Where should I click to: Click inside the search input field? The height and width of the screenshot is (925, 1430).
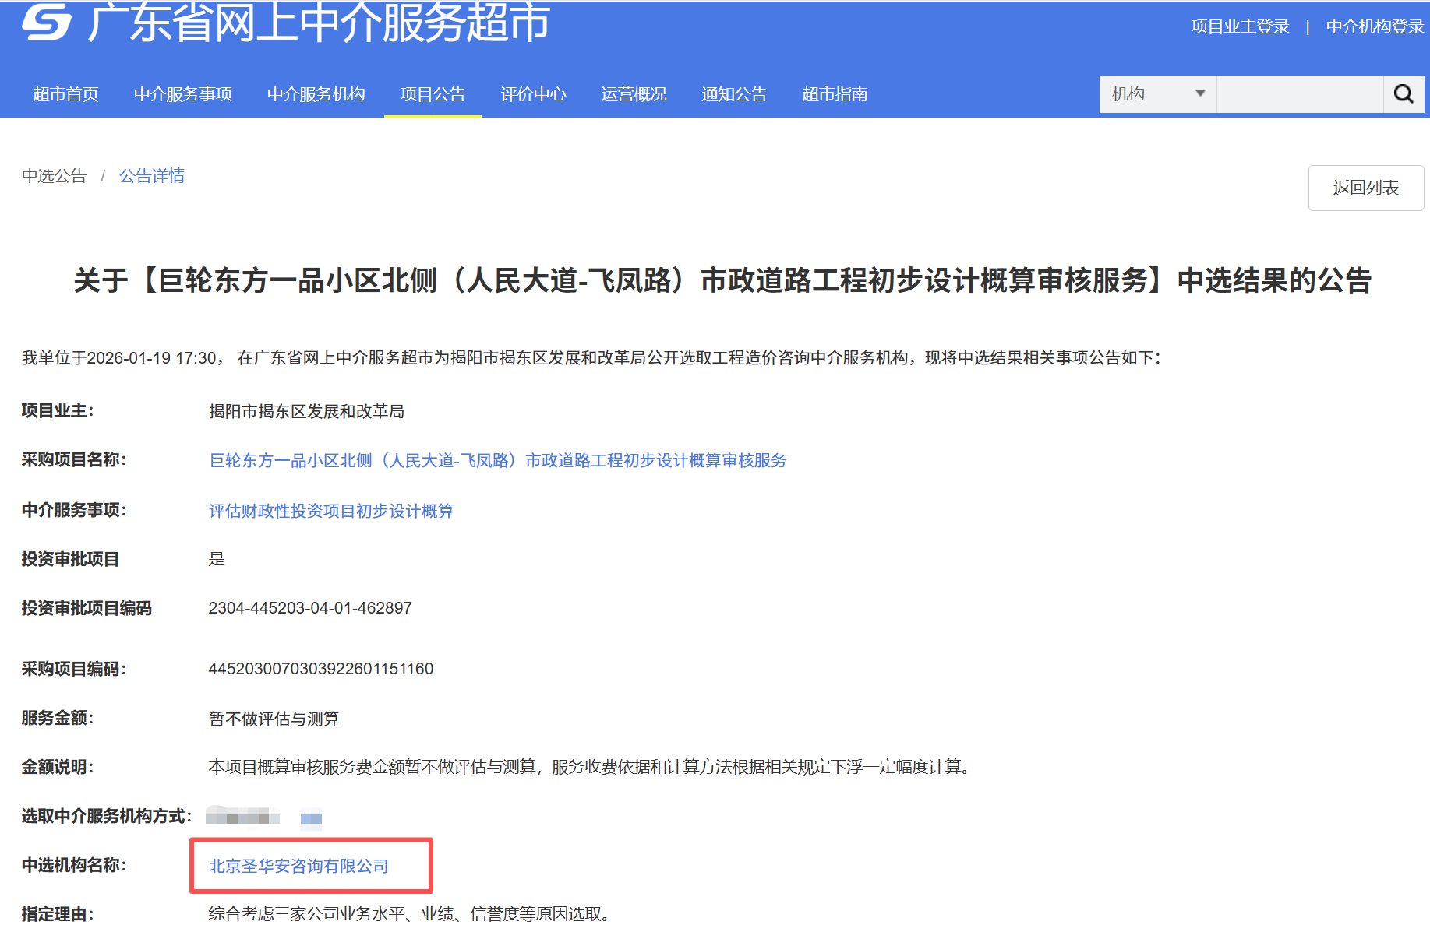click(1300, 93)
